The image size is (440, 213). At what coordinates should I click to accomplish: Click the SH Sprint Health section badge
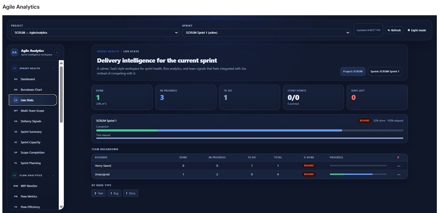click(15, 68)
